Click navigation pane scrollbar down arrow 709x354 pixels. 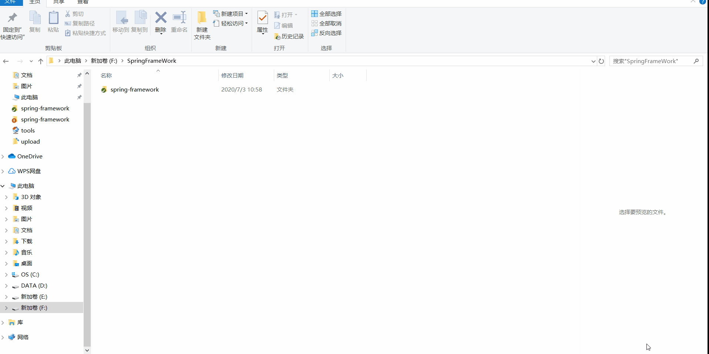pos(87,350)
